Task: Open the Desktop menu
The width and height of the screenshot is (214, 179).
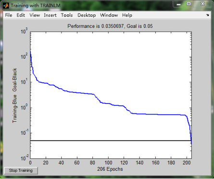Action: tap(87, 15)
